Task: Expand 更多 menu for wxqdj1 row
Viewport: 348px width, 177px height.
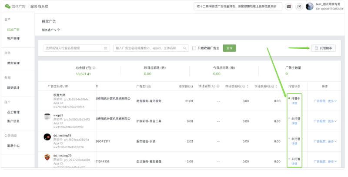Action: click(x=332, y=121)
